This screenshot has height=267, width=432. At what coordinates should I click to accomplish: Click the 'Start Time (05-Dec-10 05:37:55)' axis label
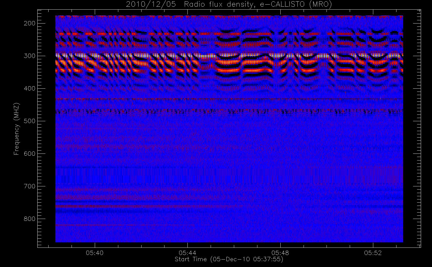click(x=229, y=259)
